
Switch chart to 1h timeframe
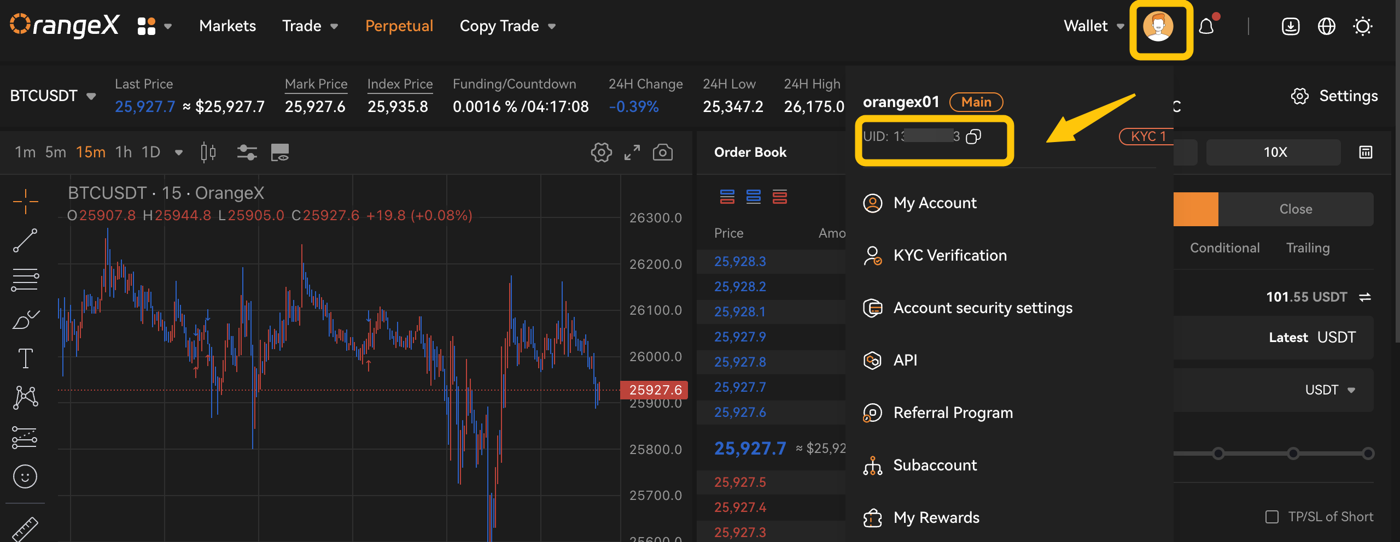(124, 152)
